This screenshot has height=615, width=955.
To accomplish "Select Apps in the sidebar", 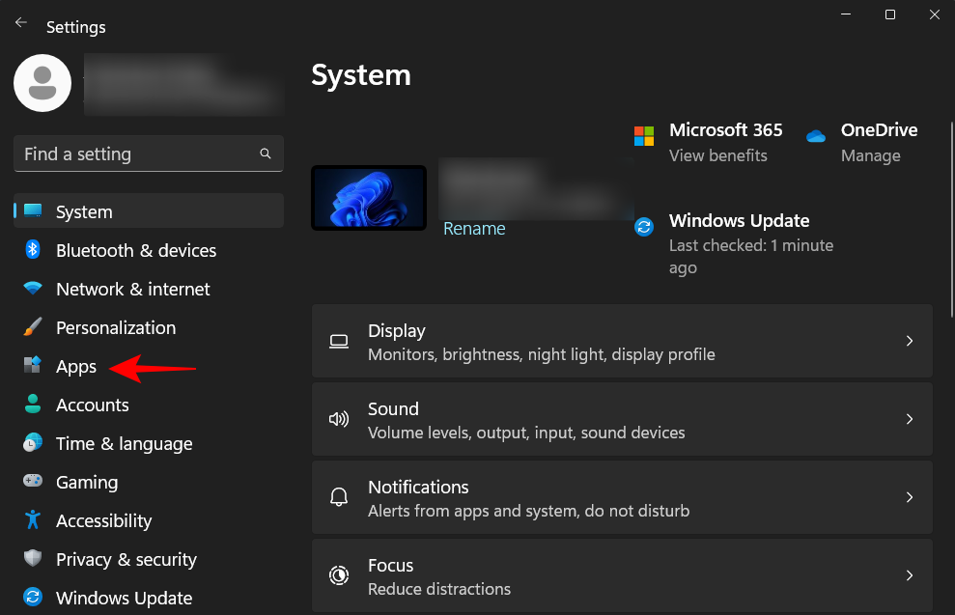I will coord(75,366).
